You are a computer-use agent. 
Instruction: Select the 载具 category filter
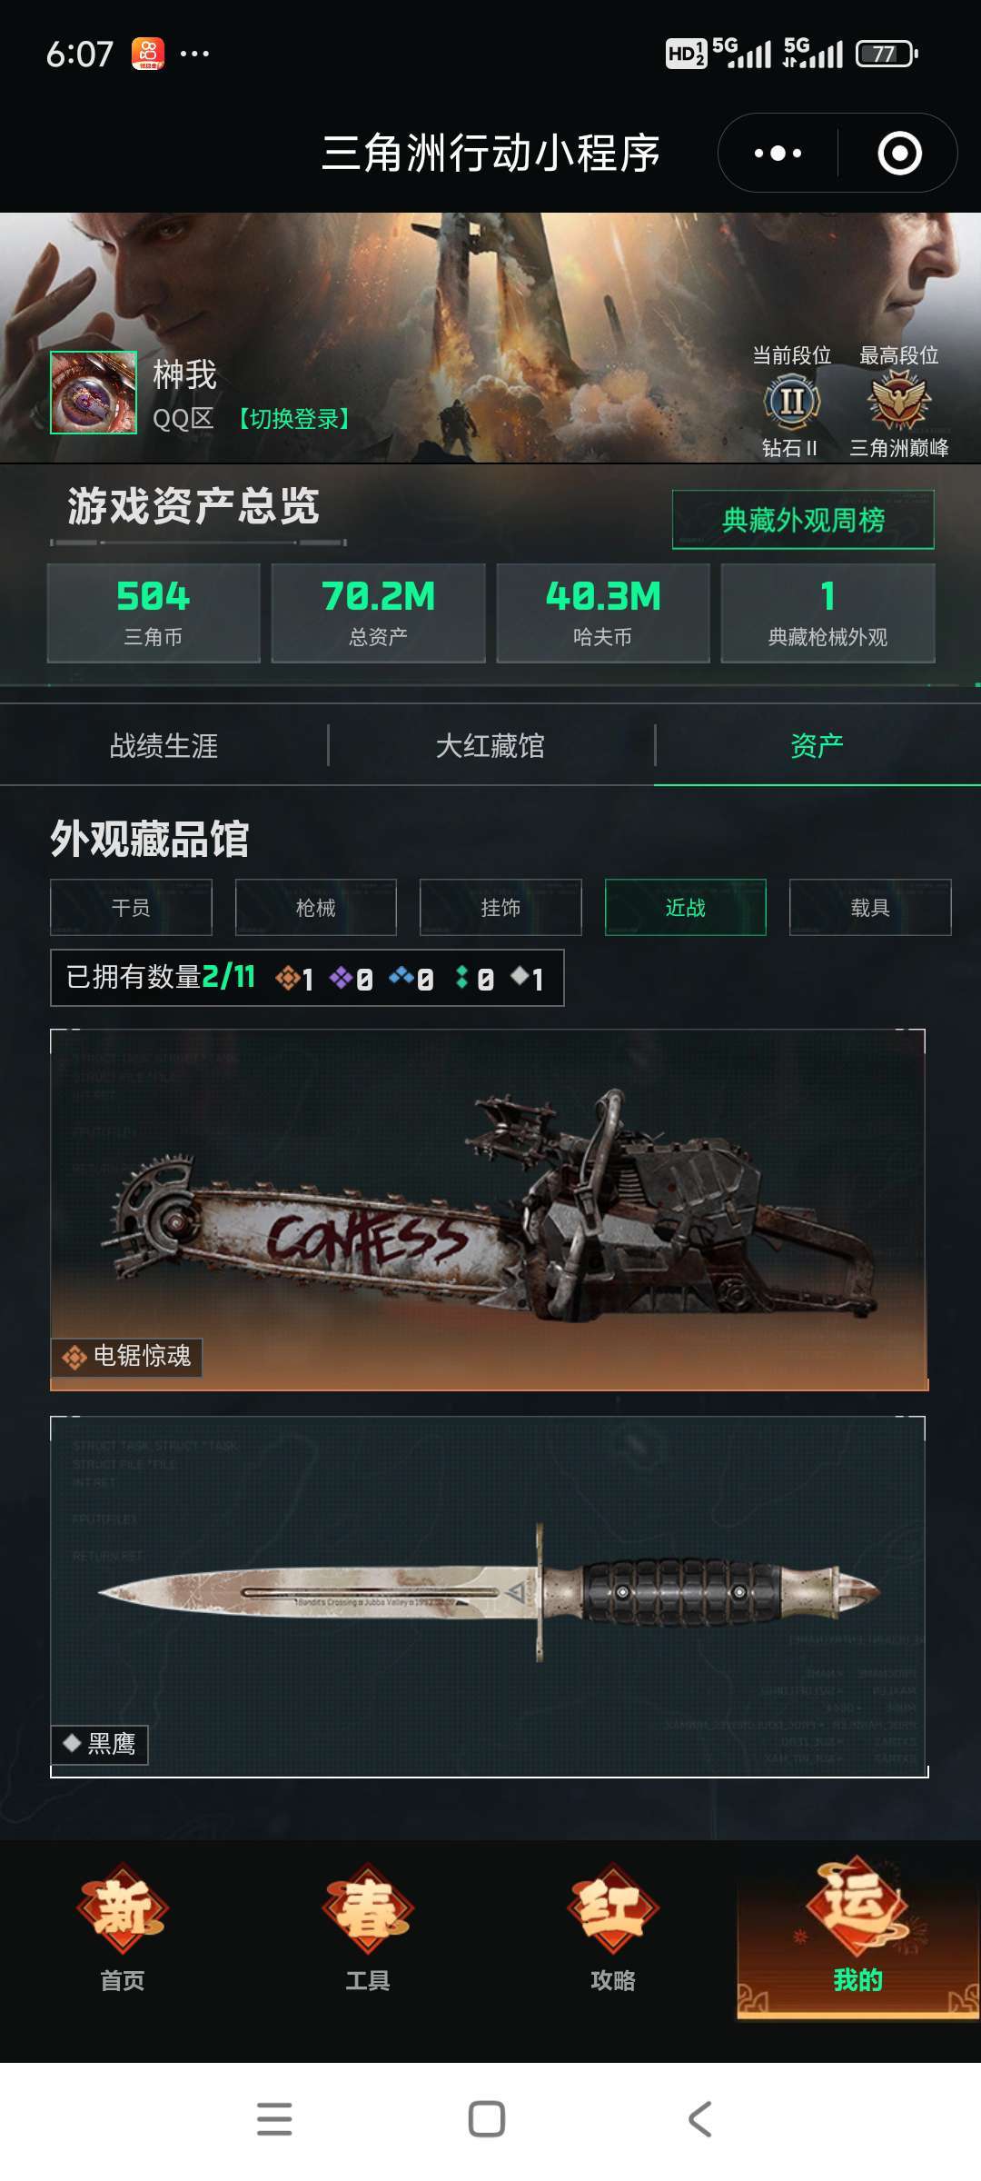[870, 907]
